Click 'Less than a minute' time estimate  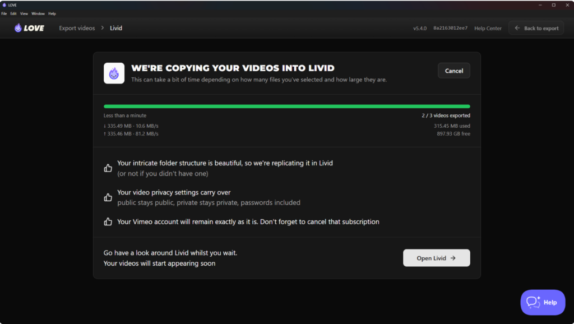click(x=125, y=115)
